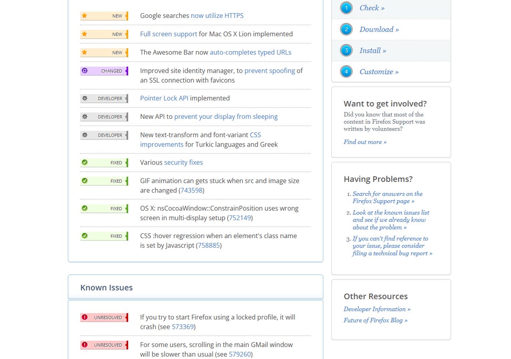Image resolution: width=511 pixels, height=359 pixels.
Task: Click FIXED badge beside GIF animation note
Action: tap(104, 181)
